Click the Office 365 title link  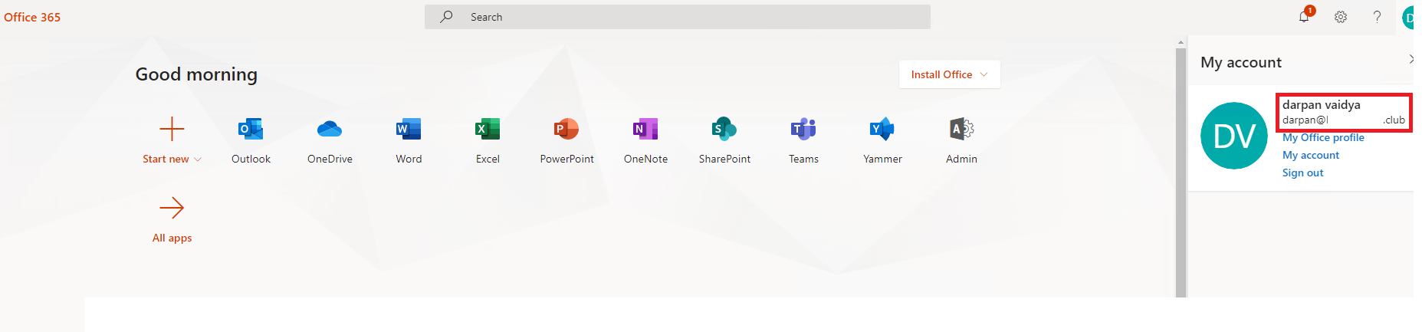pyautogui.click(x=32, y=17)
